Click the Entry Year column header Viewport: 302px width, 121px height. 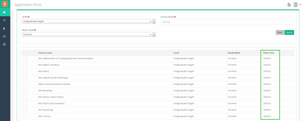coord(269,53)
